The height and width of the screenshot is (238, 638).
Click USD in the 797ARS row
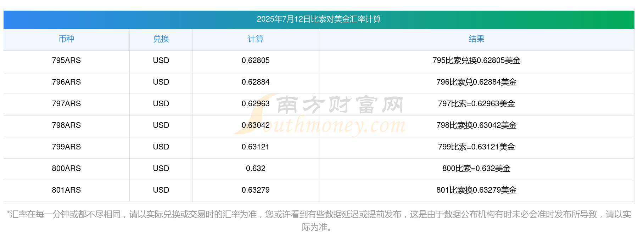(x=161, y=104)
